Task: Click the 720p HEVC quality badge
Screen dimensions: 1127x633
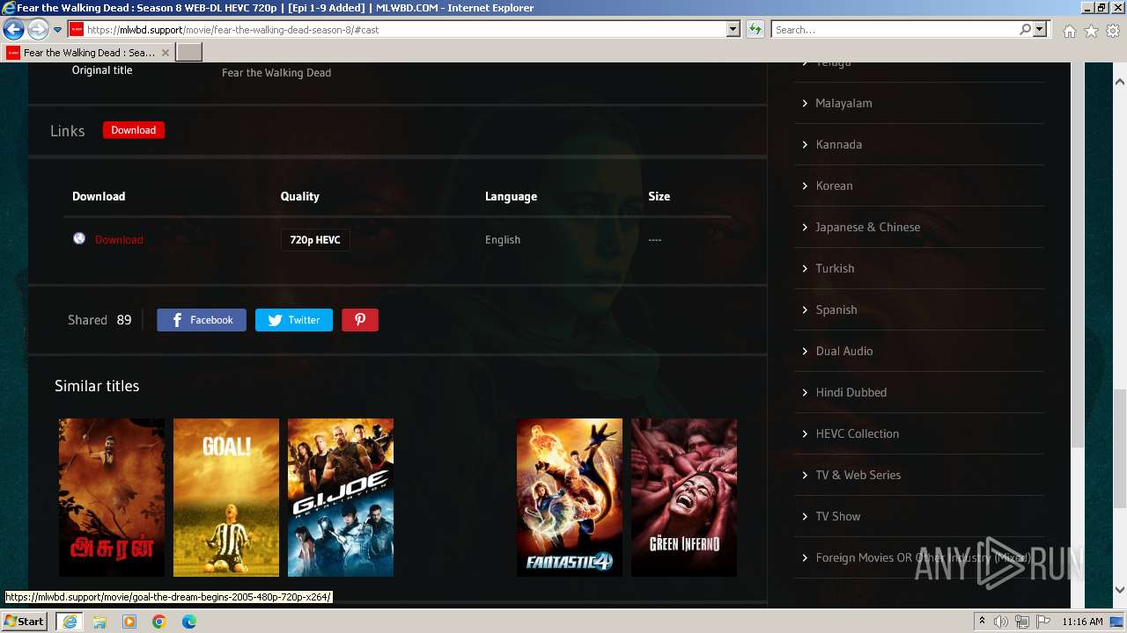Action: pos(315,240)
